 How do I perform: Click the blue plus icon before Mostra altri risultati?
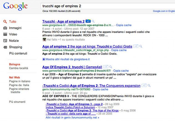pyautogui.click(x=44, y=59)
